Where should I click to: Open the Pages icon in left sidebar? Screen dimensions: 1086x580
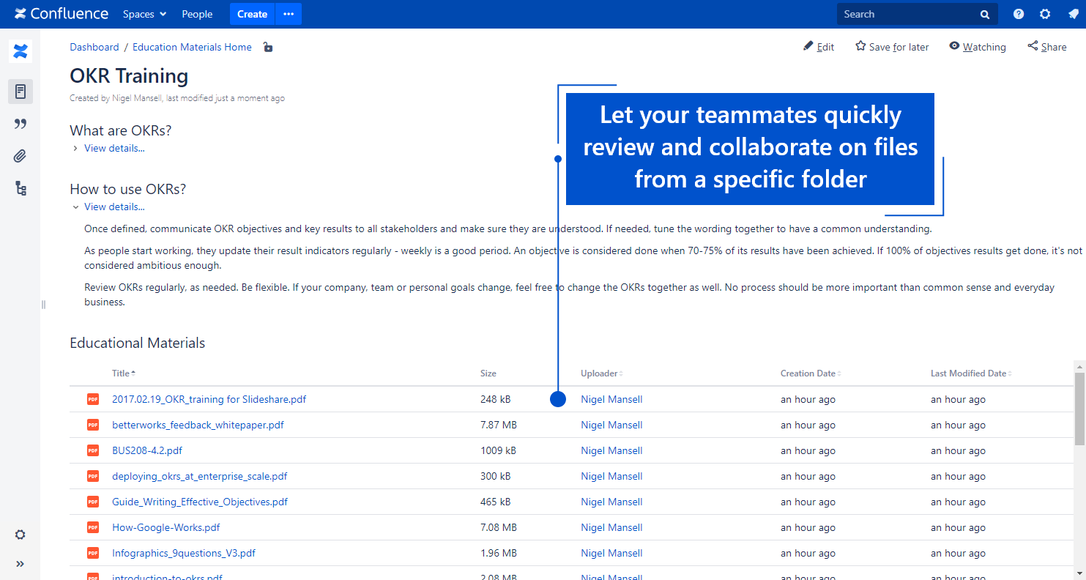(21, 92)
